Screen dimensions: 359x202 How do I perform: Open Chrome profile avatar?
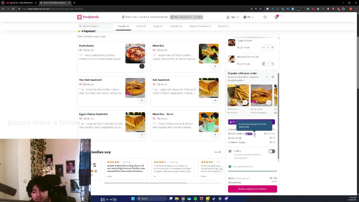pyautogui.click(x=351, y=9)
